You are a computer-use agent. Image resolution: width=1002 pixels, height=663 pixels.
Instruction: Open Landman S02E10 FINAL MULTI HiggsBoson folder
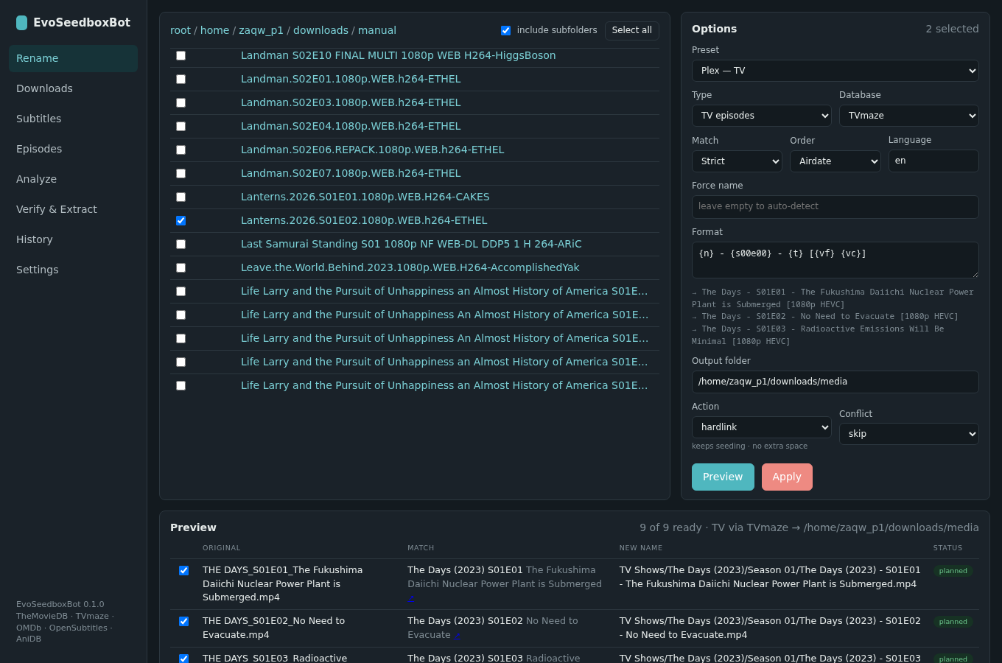[399, 55]
